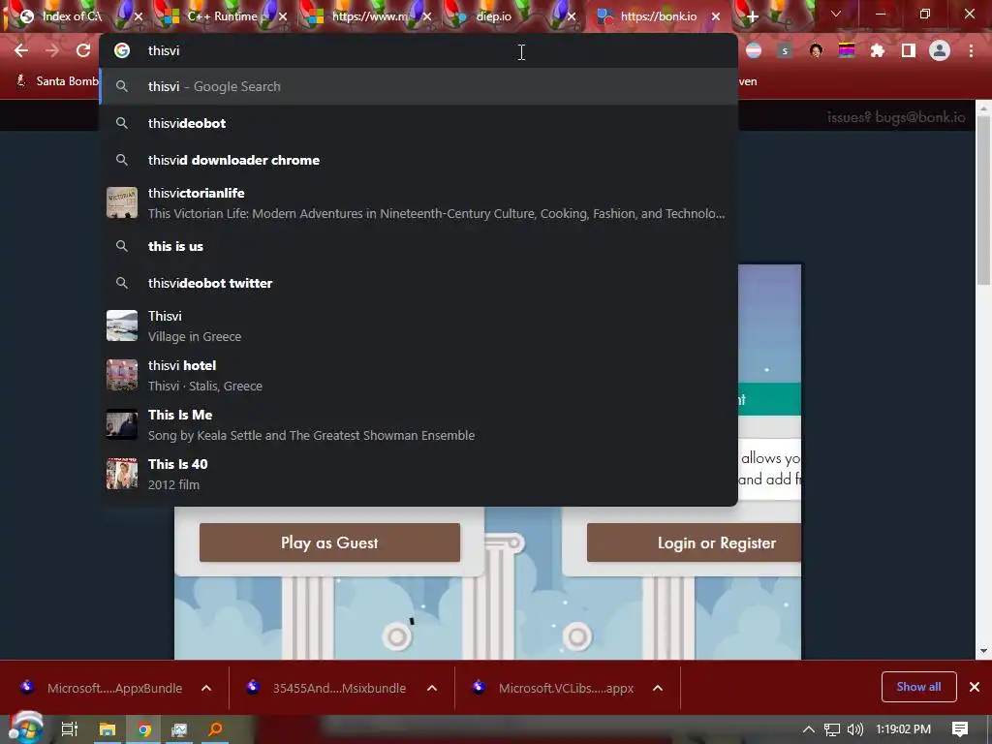Open the notification center icon
Image resolution: width=992 pixels, height=744 pixels.
coord(960,729)
